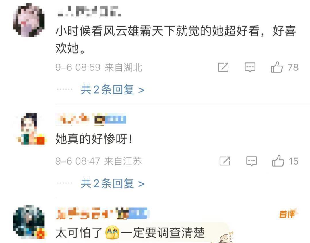
Task: Expand 共2条回复 under the Hubei comment
Action: [x=113, y=90]
